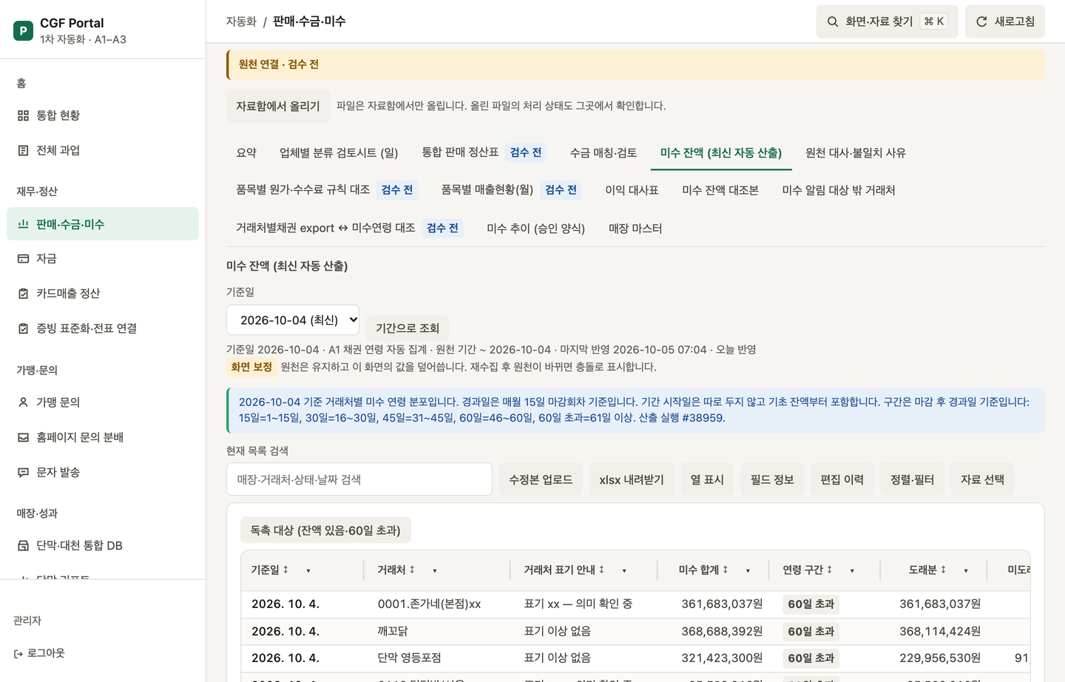Switch to the 요약 tab
The height and width of the screenshot is (682, 1065).
point(246,152)
